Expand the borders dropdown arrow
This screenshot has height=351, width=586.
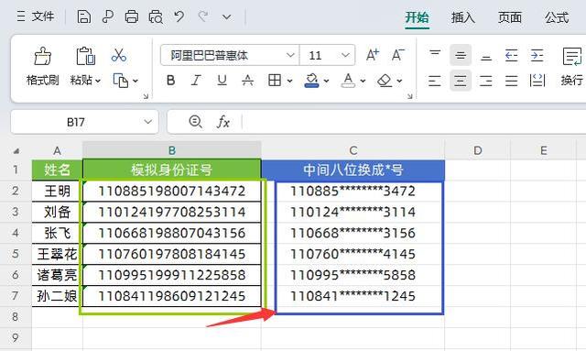pos(289,81)
